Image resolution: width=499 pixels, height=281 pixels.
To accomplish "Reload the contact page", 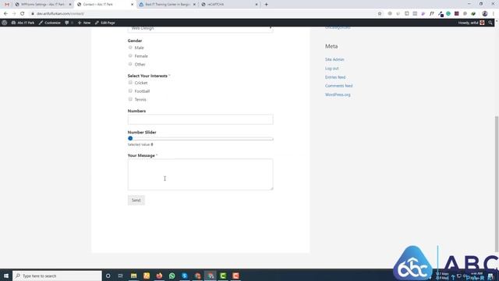I will point(23,14).
